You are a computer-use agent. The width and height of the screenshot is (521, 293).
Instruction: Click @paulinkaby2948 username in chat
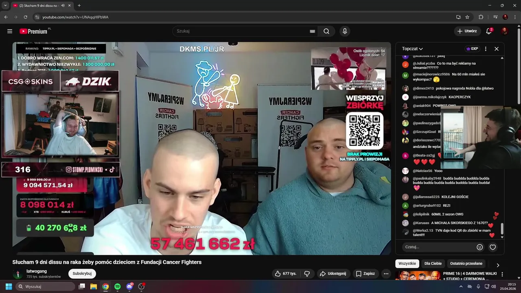point(427,178)
